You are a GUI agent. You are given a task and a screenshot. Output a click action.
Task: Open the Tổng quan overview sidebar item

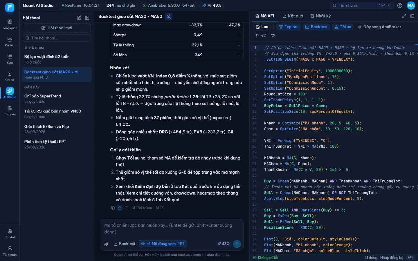coord(10,24)
